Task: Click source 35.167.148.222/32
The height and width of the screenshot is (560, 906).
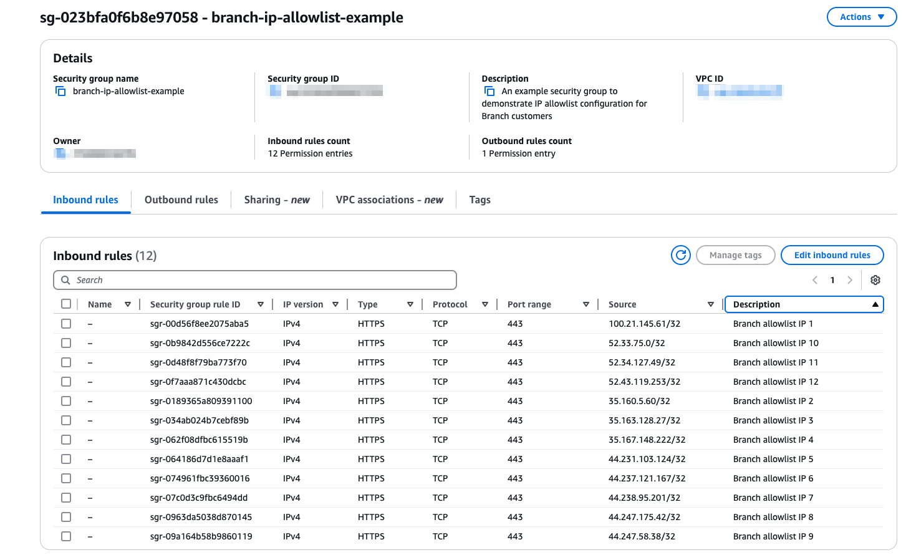Action: [x=647, y=440]
